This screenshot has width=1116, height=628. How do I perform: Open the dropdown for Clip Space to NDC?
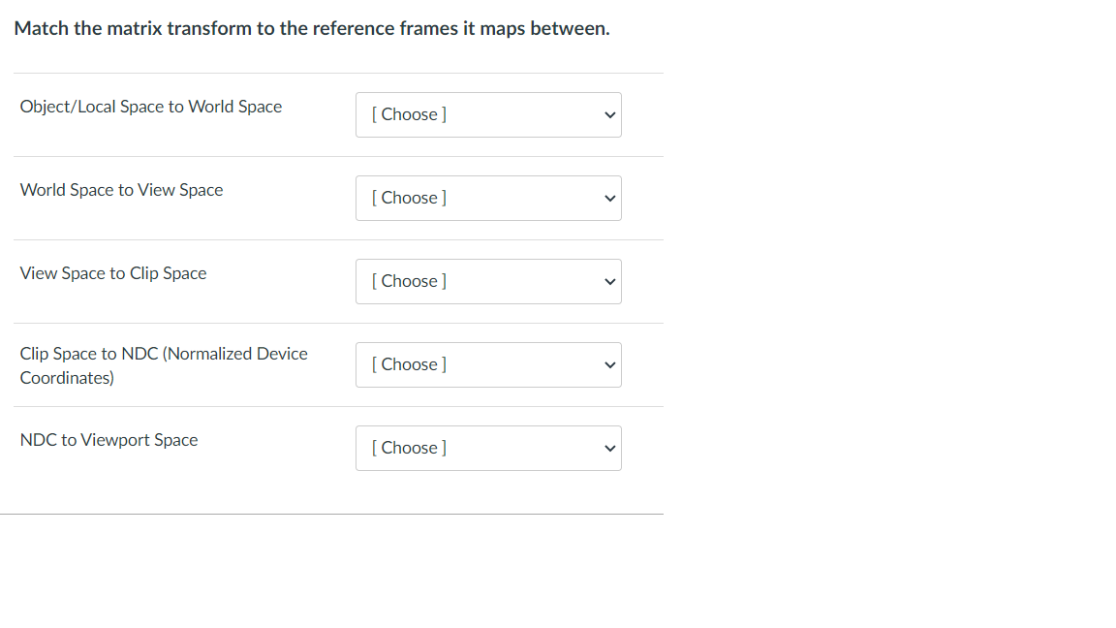point(488,364)
